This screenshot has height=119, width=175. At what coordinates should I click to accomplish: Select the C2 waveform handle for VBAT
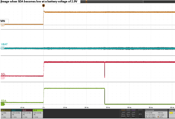pos(3,47)
